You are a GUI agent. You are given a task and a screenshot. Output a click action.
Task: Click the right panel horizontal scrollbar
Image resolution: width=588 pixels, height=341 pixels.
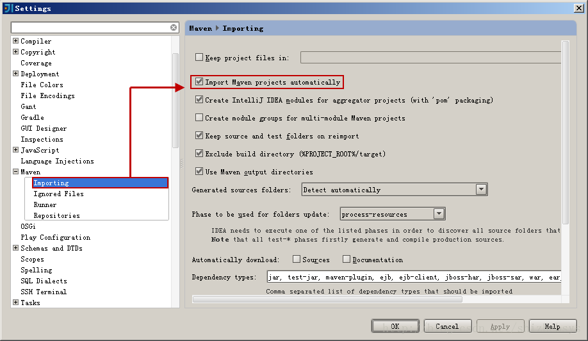[x=327, y=299]
